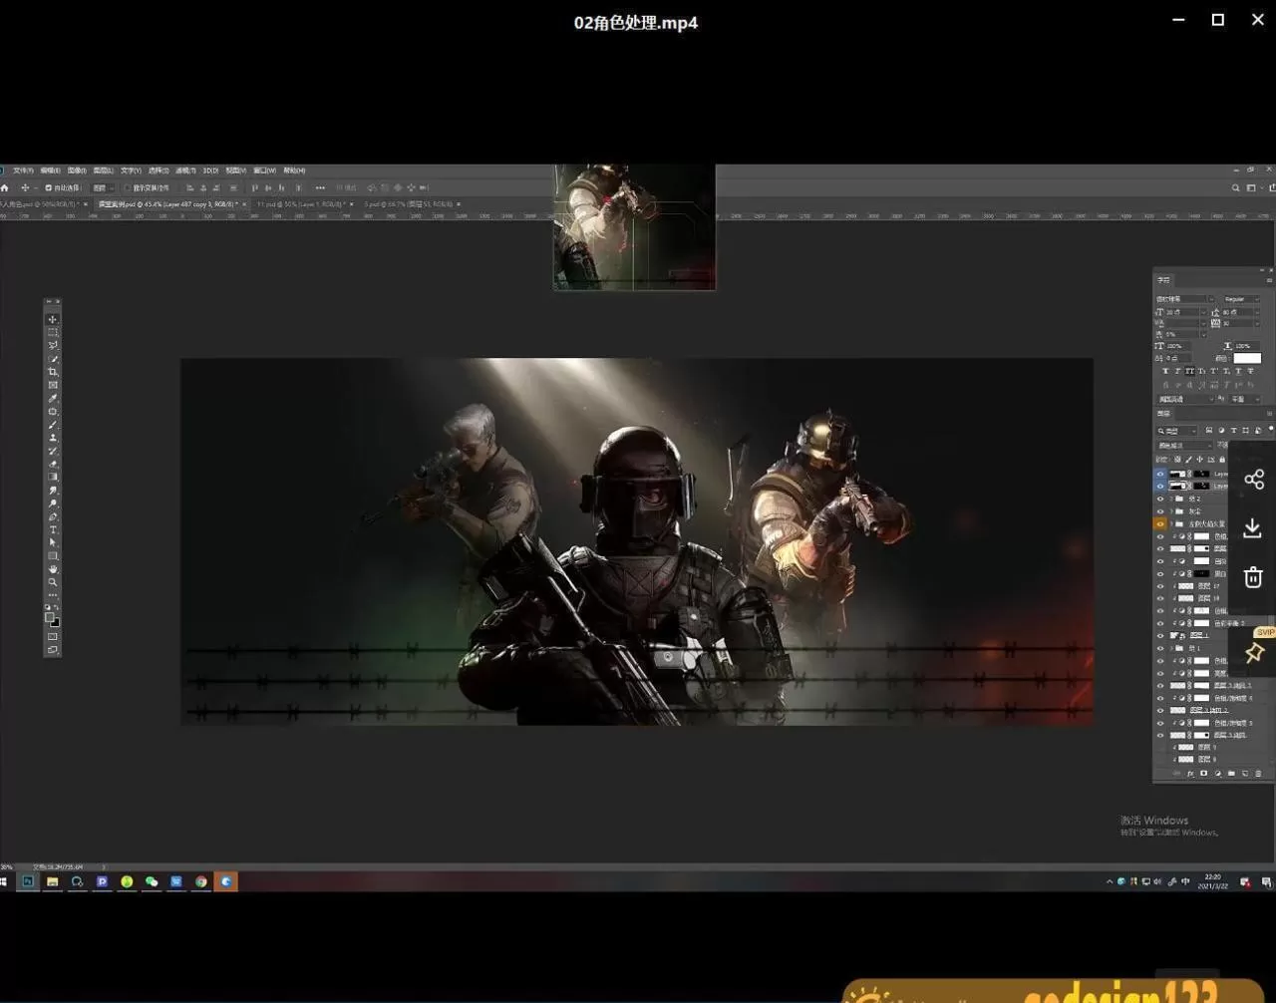
Task: Select the Horizontal Type tool
Action: (x=53, y=529)
